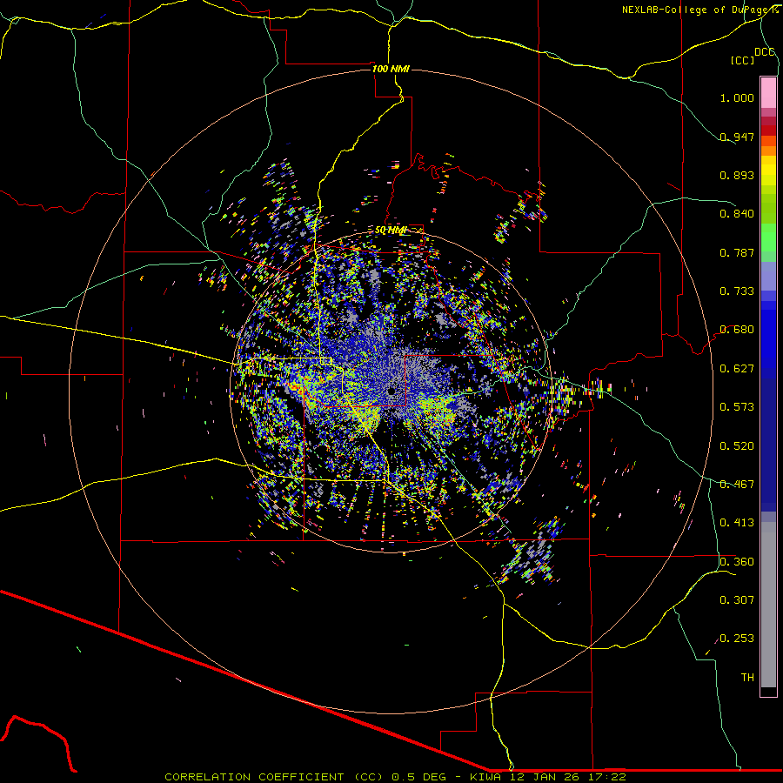Click the 0.573 color scale value
This screenshot has width=783, height=783.
tap(737, 407)
